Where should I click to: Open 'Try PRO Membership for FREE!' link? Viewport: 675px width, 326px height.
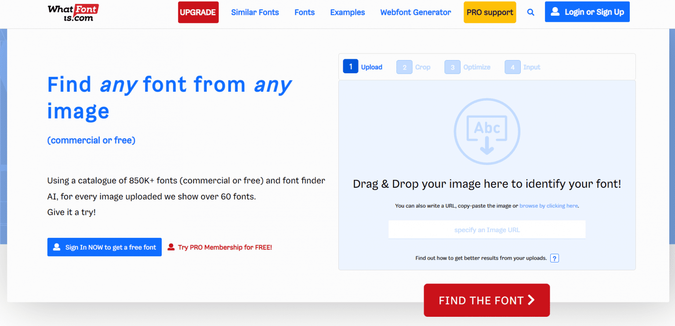tap(220, 247)
